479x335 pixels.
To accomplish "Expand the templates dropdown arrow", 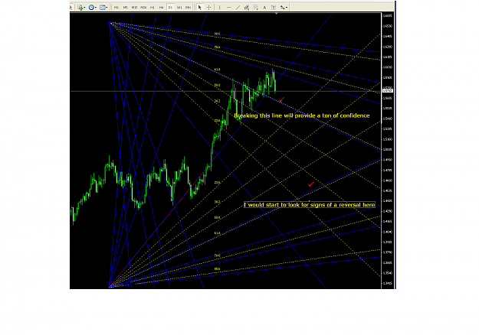I will click(x=107, y=8).
